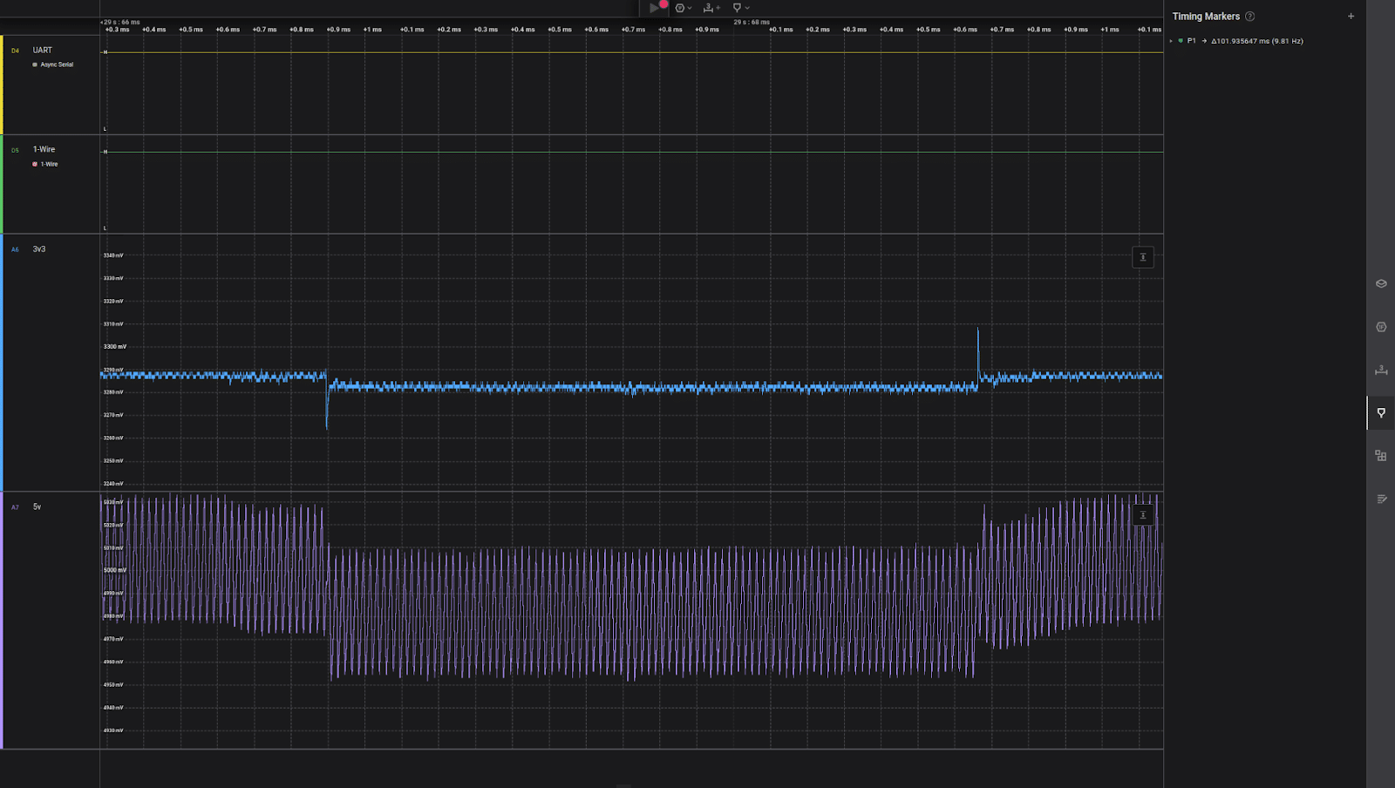Click the yellow color bar of UART channel
1395x788 pixels.
tap(2, 85)
